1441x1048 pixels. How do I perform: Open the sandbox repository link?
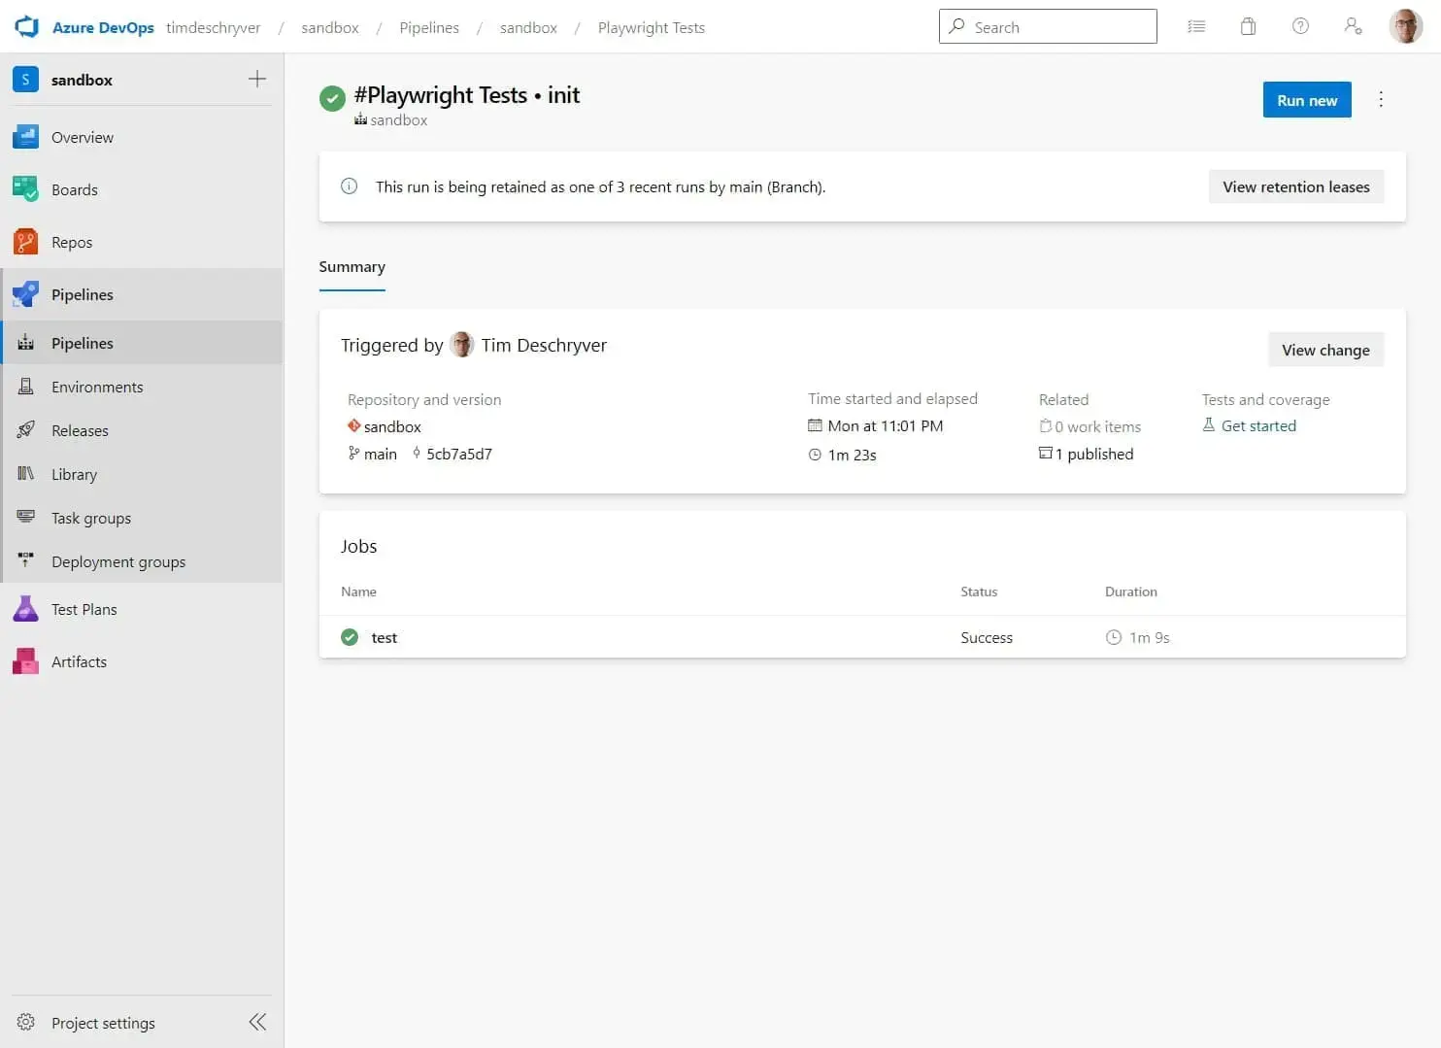(x=392, y=426)
